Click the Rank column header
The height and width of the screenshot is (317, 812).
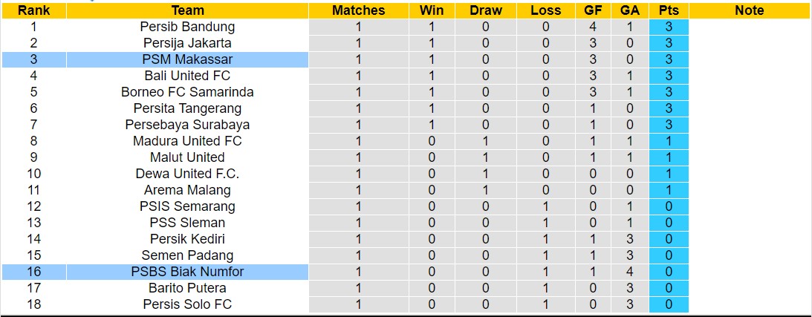point(33,10)
